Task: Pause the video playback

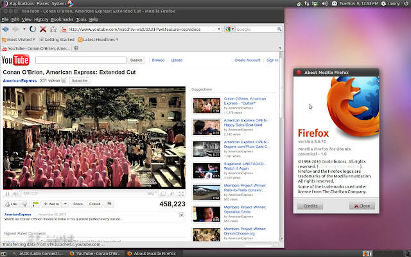Action: 7,193
